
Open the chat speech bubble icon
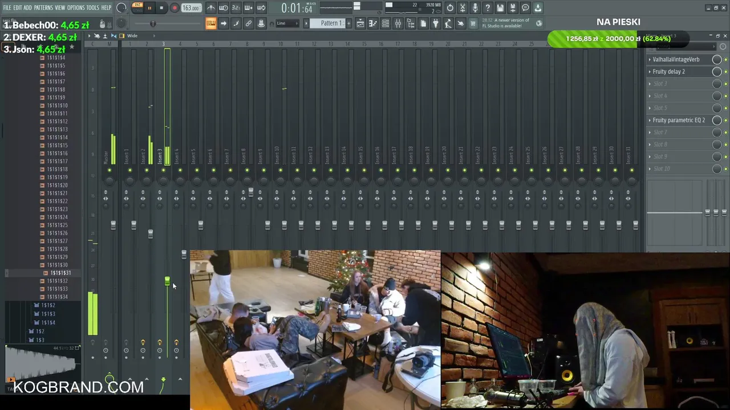click(x=525, y=8)
